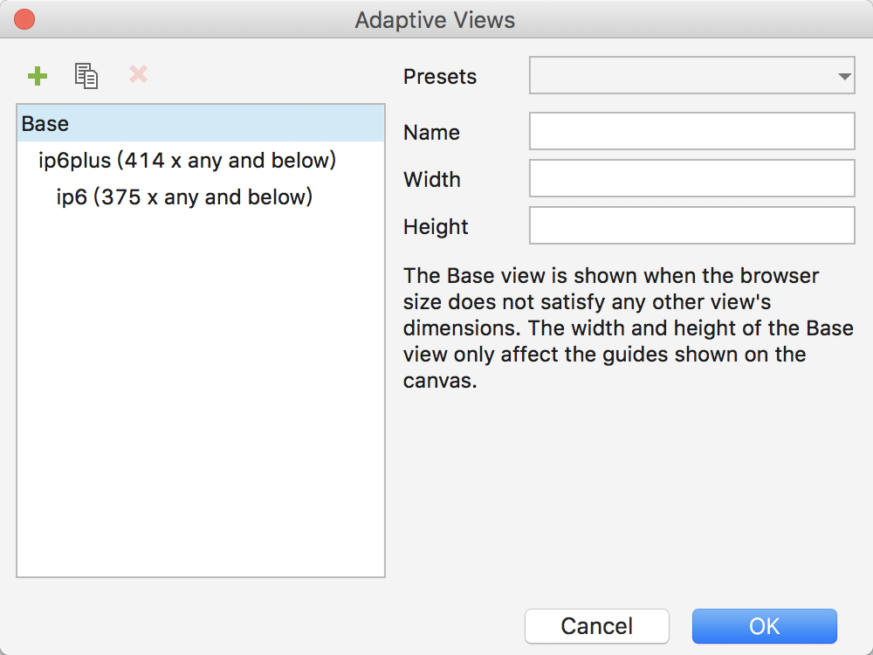Duplicate the selected view with the copy icon

click(86, 76)
